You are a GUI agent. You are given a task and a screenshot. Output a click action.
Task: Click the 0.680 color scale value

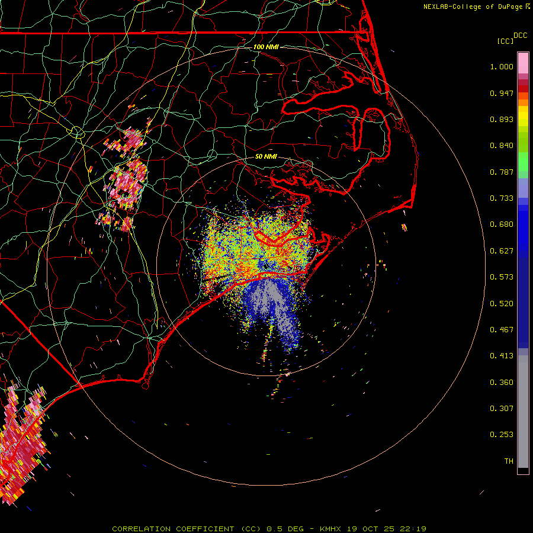point(502,224)
